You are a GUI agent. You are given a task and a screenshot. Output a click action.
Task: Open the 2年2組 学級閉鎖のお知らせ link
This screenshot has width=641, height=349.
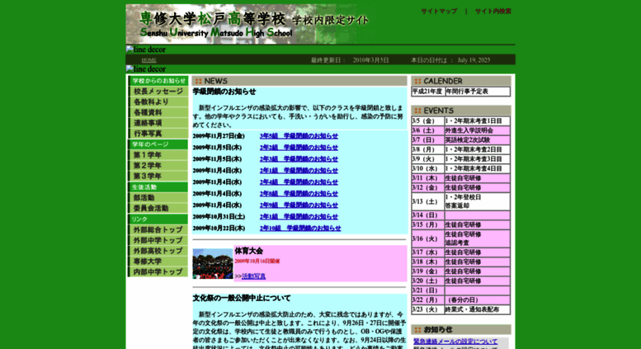click(x=299, y=148)
